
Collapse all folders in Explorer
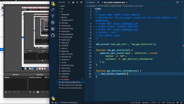point(81,2)
